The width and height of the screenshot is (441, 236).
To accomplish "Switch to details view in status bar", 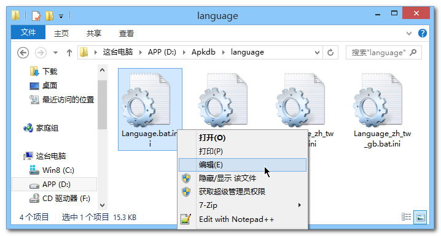I will click(406, 217).
